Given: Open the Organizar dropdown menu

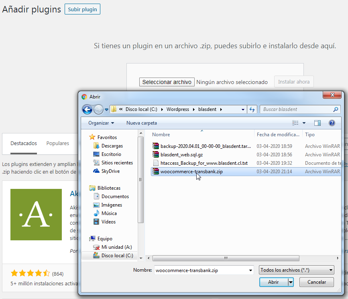Looking at the screenshot, I should pos(101,123).
